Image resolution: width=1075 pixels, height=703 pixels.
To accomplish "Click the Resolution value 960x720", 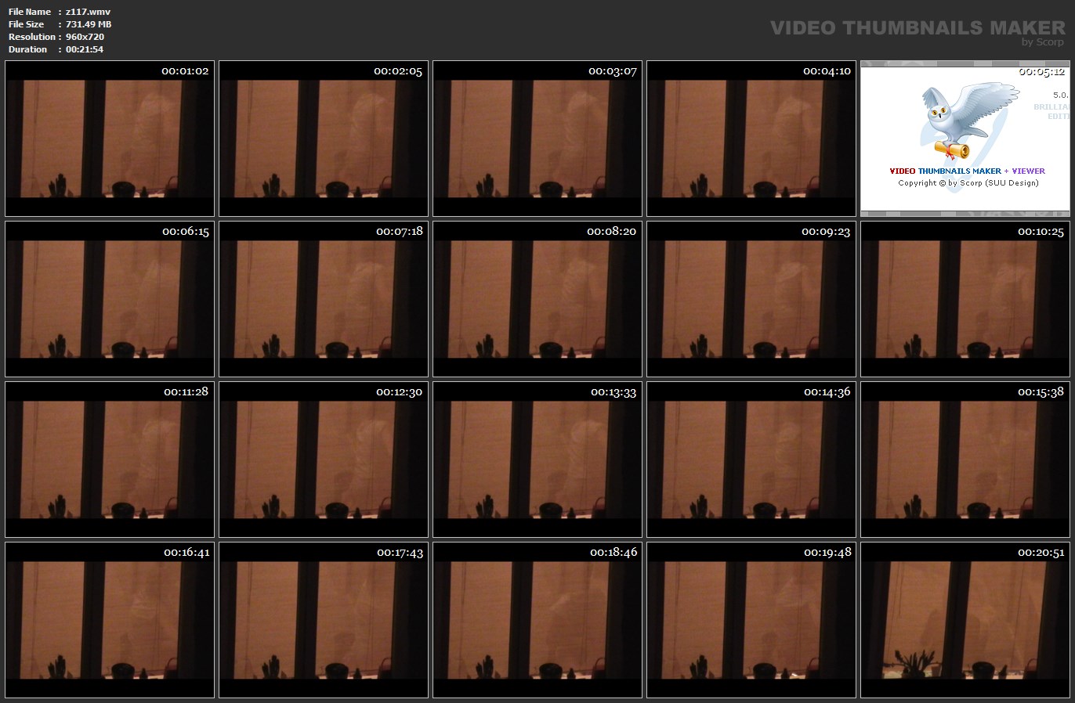I will point(85,37).
